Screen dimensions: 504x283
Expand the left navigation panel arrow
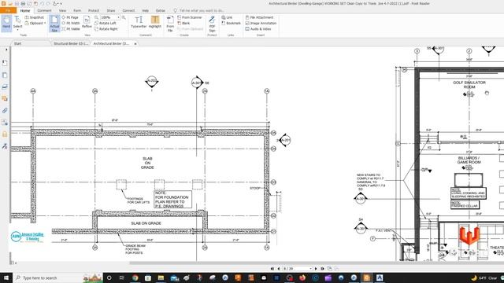[6, 50]
